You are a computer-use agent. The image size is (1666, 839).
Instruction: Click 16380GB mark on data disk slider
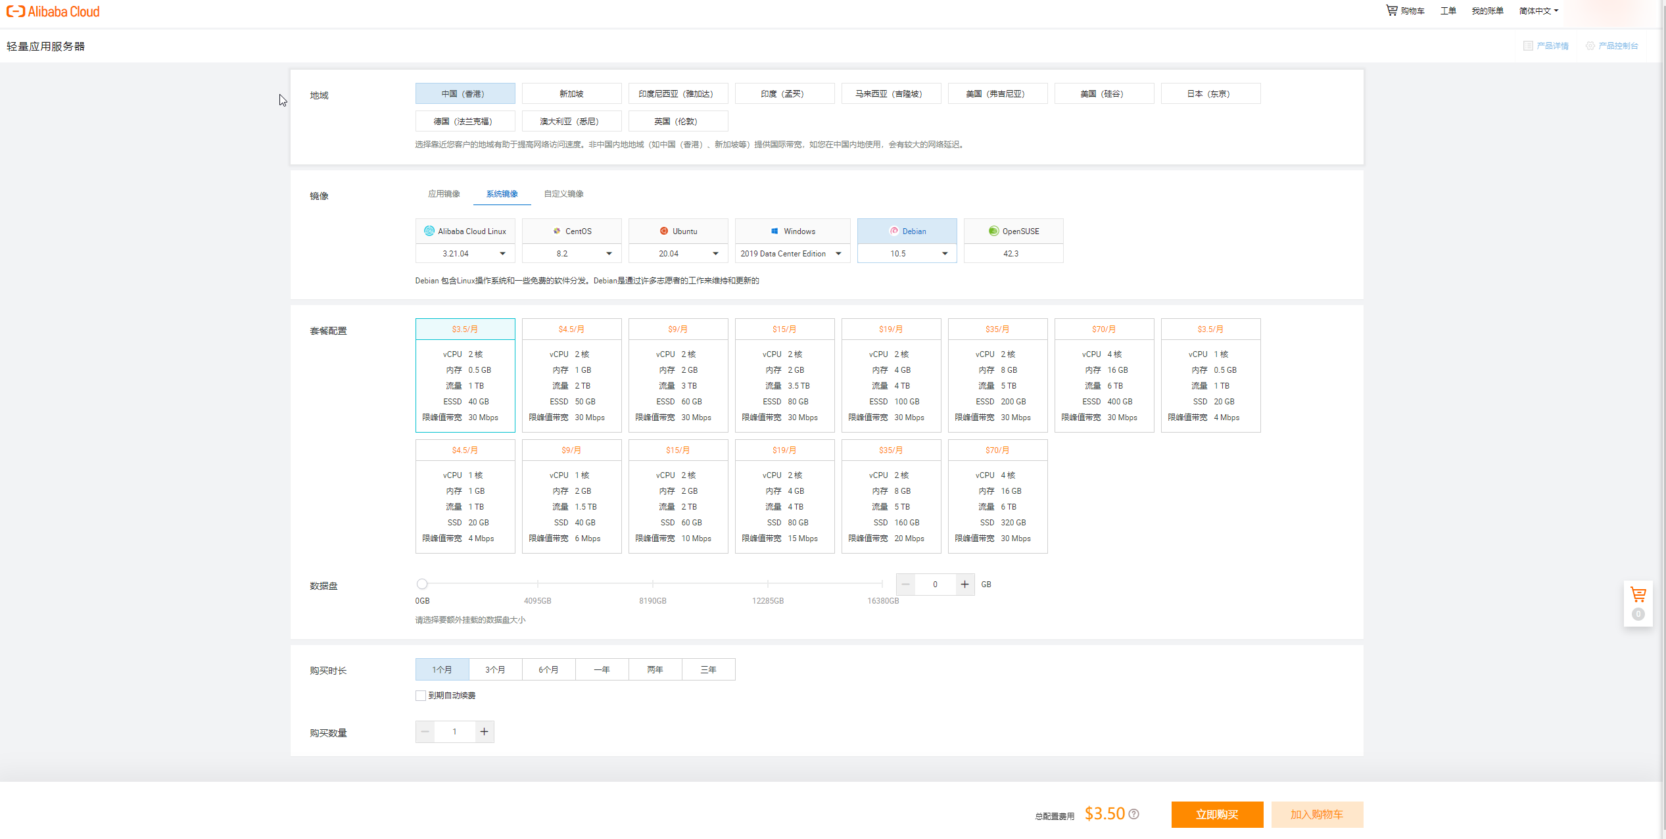(882, 600)
